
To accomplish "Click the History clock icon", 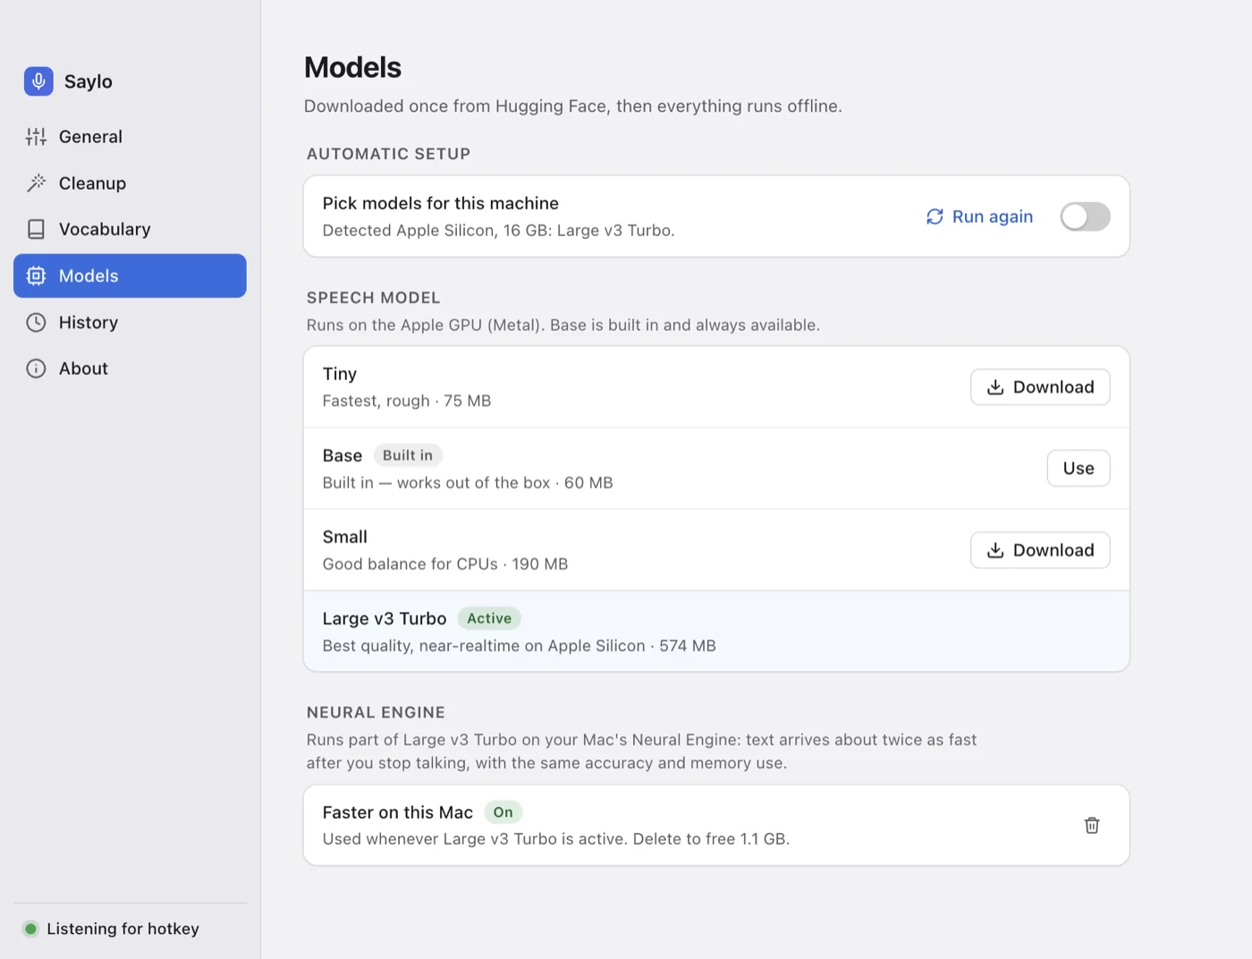I will click(36, 322).
